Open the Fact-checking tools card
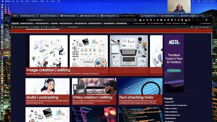217x122 pixels. pyautogui.click(x=140, y=91)
